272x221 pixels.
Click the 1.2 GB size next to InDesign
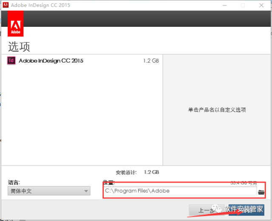pyautogui.click(x=151, y=61)
